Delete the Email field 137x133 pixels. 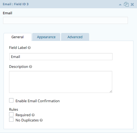[x=132, y=4]
